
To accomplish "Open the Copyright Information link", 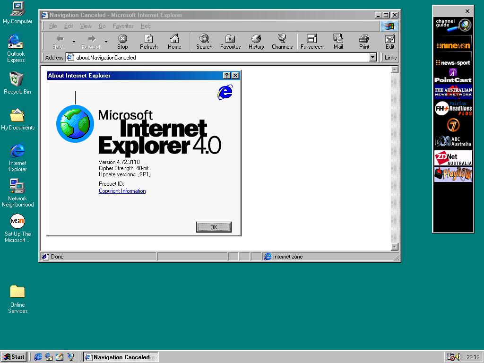I will tap(122, 191).
